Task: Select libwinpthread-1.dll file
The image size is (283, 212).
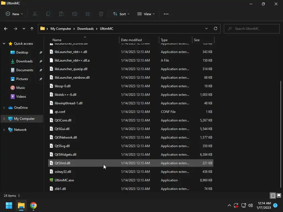Action: [x=131, y=103]
